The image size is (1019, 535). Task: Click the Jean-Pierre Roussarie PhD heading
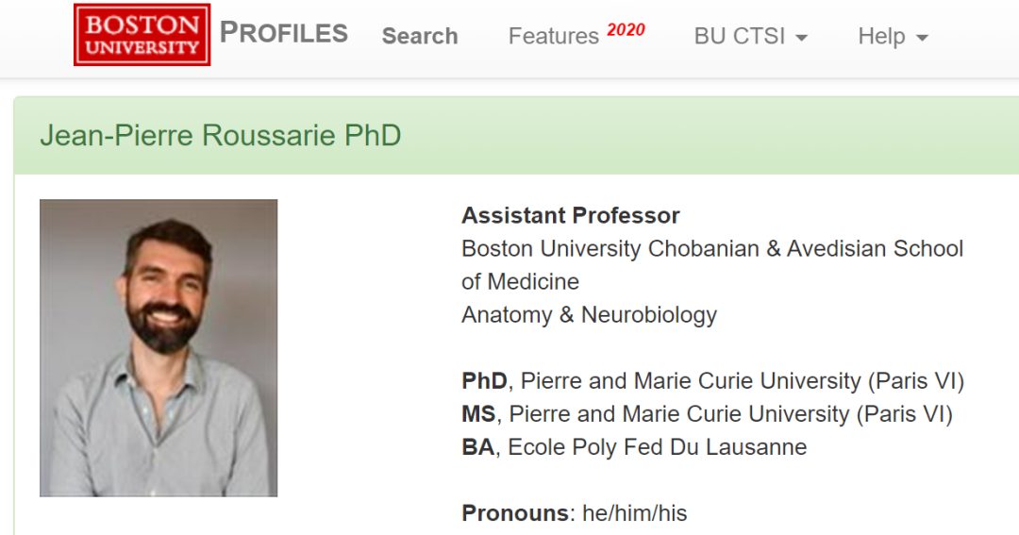[x=221, y=136]
